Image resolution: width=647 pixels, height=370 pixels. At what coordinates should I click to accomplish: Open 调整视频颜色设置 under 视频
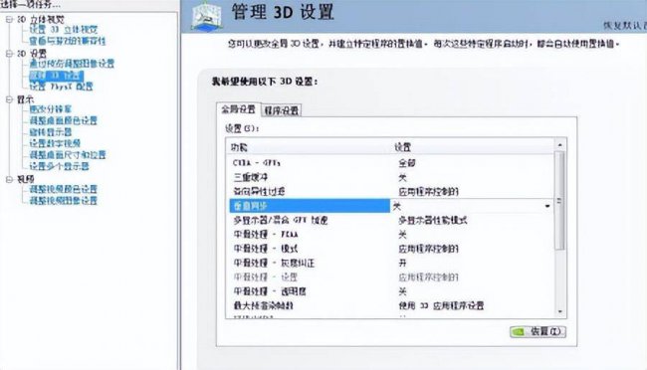tap(63, 189)
